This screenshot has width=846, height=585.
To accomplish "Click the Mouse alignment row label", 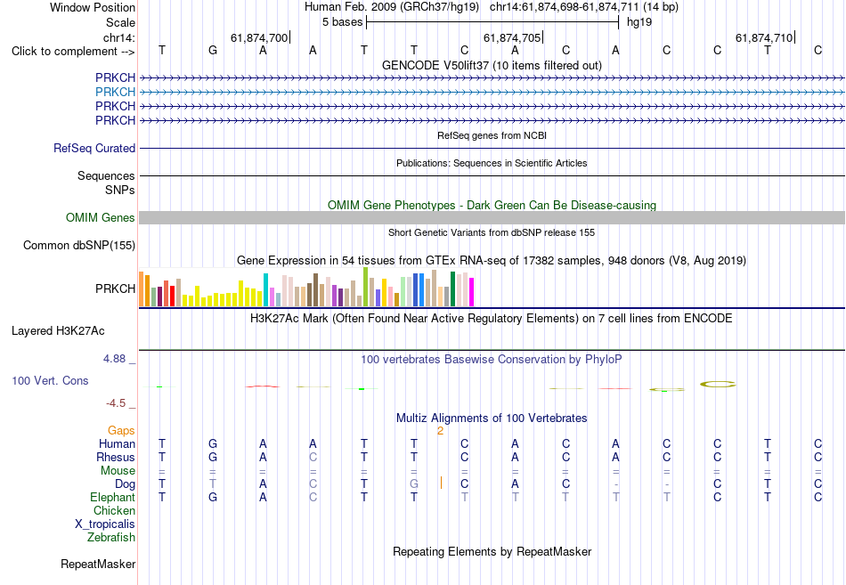I will click(x=118, y=471).
